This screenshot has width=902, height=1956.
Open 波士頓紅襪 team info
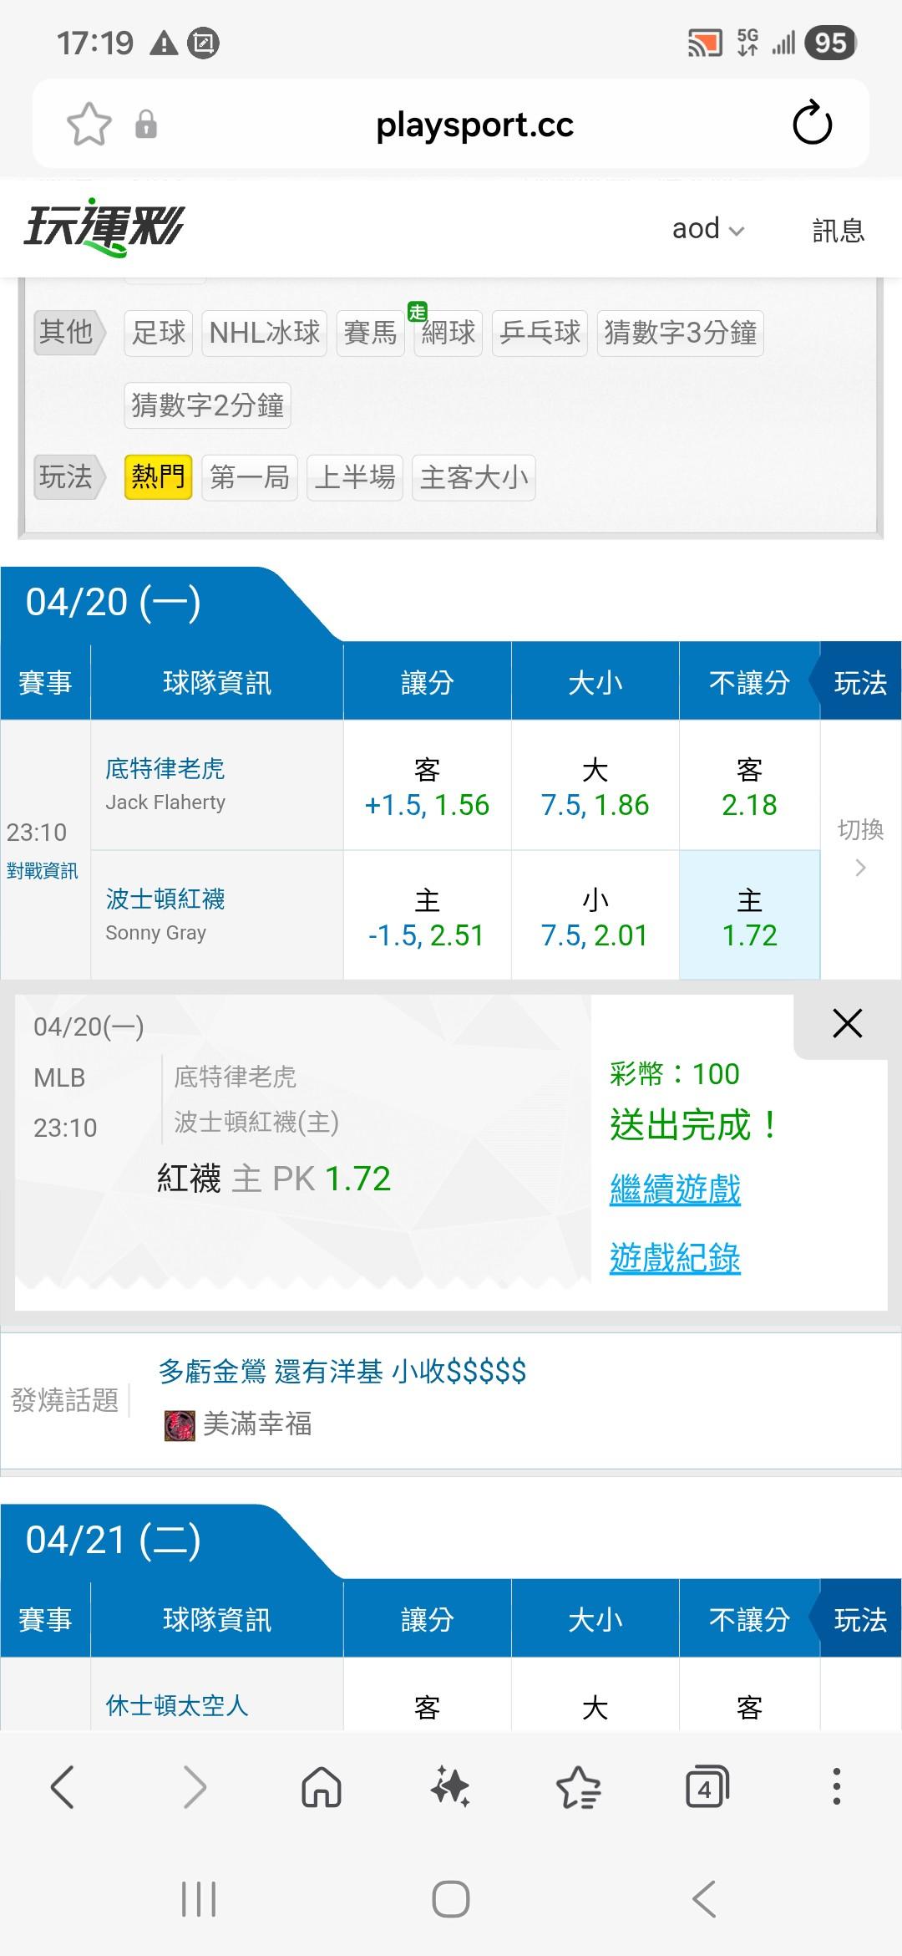(x=165, y=899)
